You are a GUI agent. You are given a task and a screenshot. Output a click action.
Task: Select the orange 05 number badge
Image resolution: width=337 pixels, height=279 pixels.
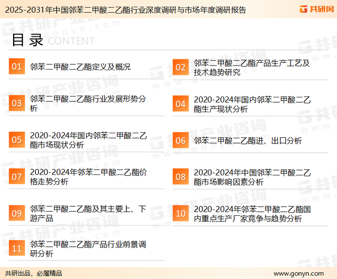coord(17,139)
